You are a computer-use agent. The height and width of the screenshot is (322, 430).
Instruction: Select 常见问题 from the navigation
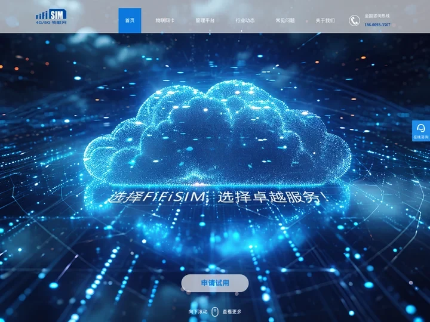285,20
